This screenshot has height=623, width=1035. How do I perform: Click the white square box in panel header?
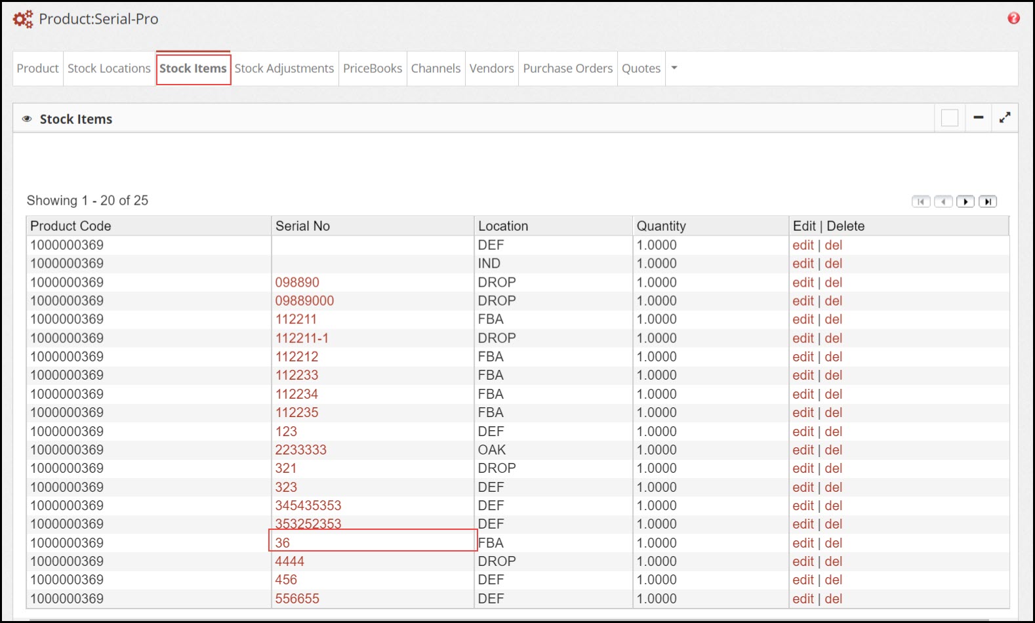tap(949, 118)
